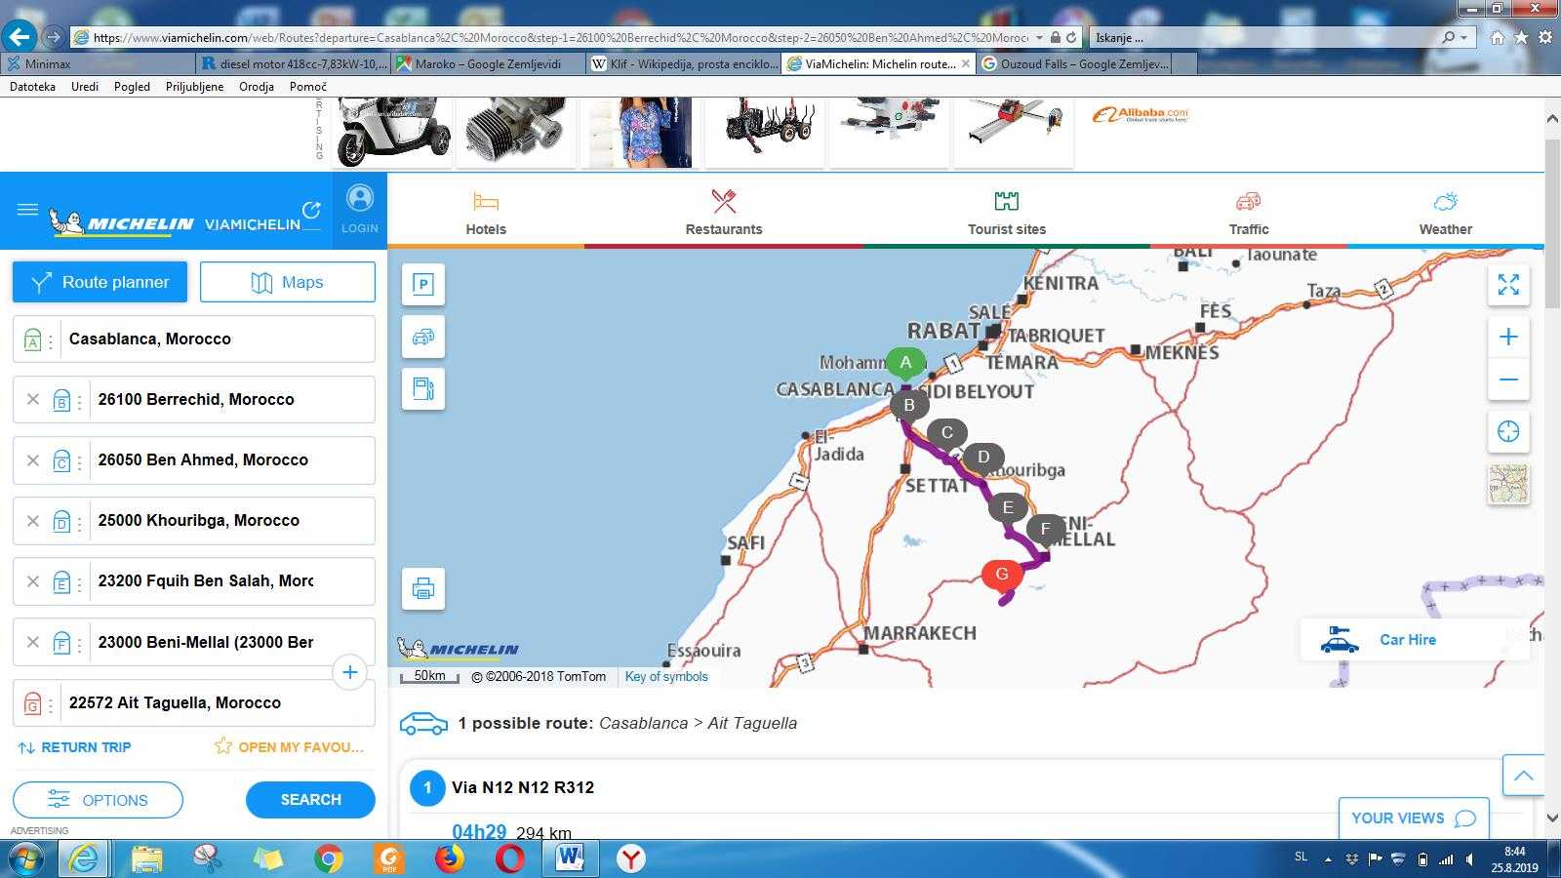Open the Key of symbols link
The height and width of the screenshot is (878, 1561).
(x=666, y=676)
